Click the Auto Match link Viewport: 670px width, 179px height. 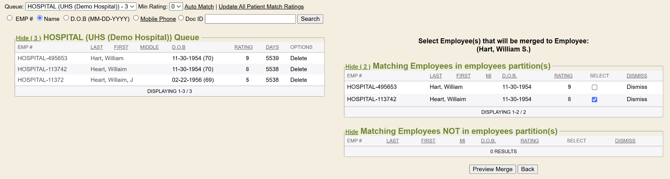199,7
